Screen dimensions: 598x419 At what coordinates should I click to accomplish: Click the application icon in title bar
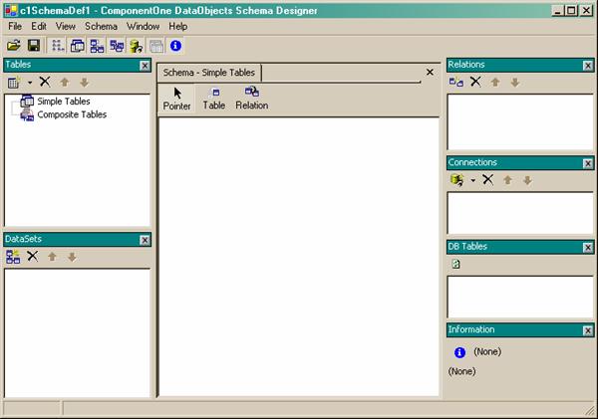(11, 11)
